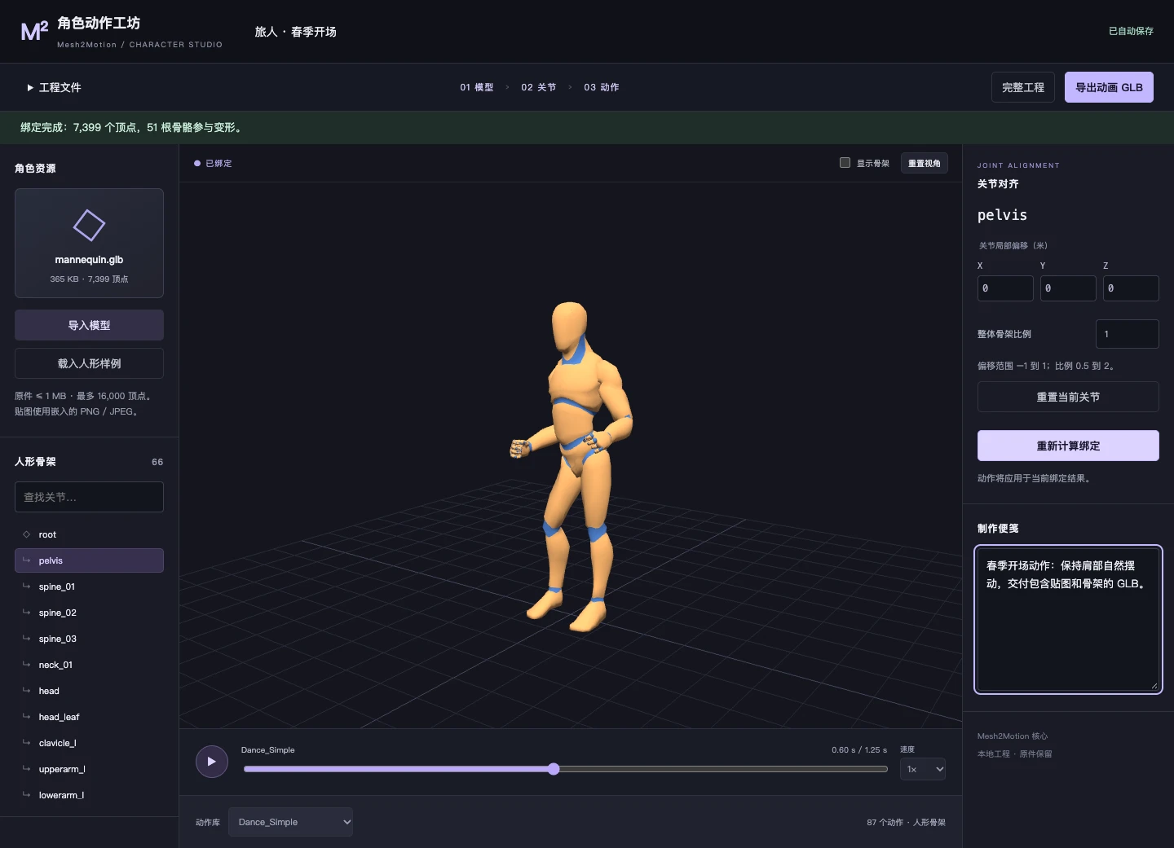1174x848 pixels.
Task: Click the X offset input field
Action: pos(1005,288)
